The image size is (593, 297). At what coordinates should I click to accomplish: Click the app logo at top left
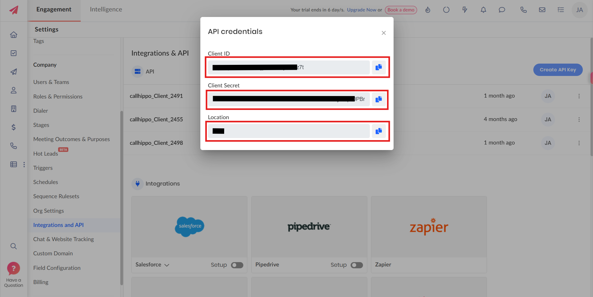(14, 10)
